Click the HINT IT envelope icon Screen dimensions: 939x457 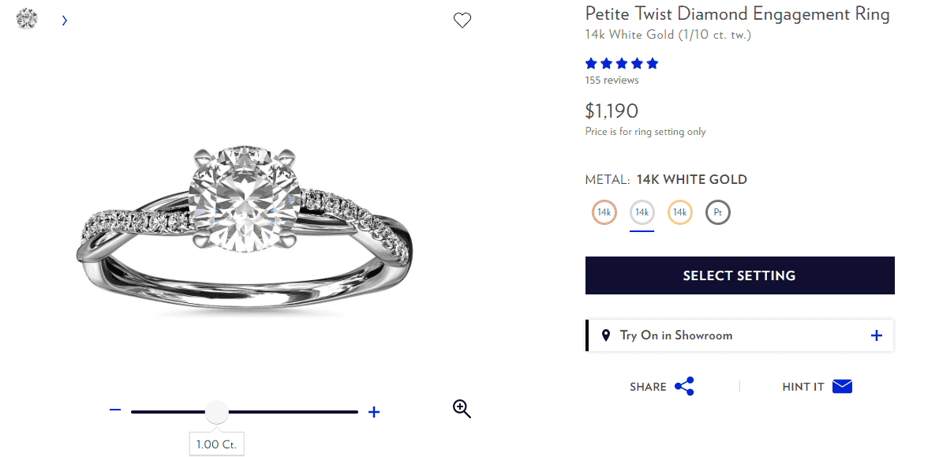842,386
